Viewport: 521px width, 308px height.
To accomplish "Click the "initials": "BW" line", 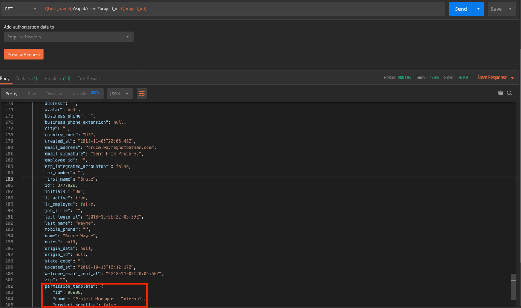I will tap(64, 191).
